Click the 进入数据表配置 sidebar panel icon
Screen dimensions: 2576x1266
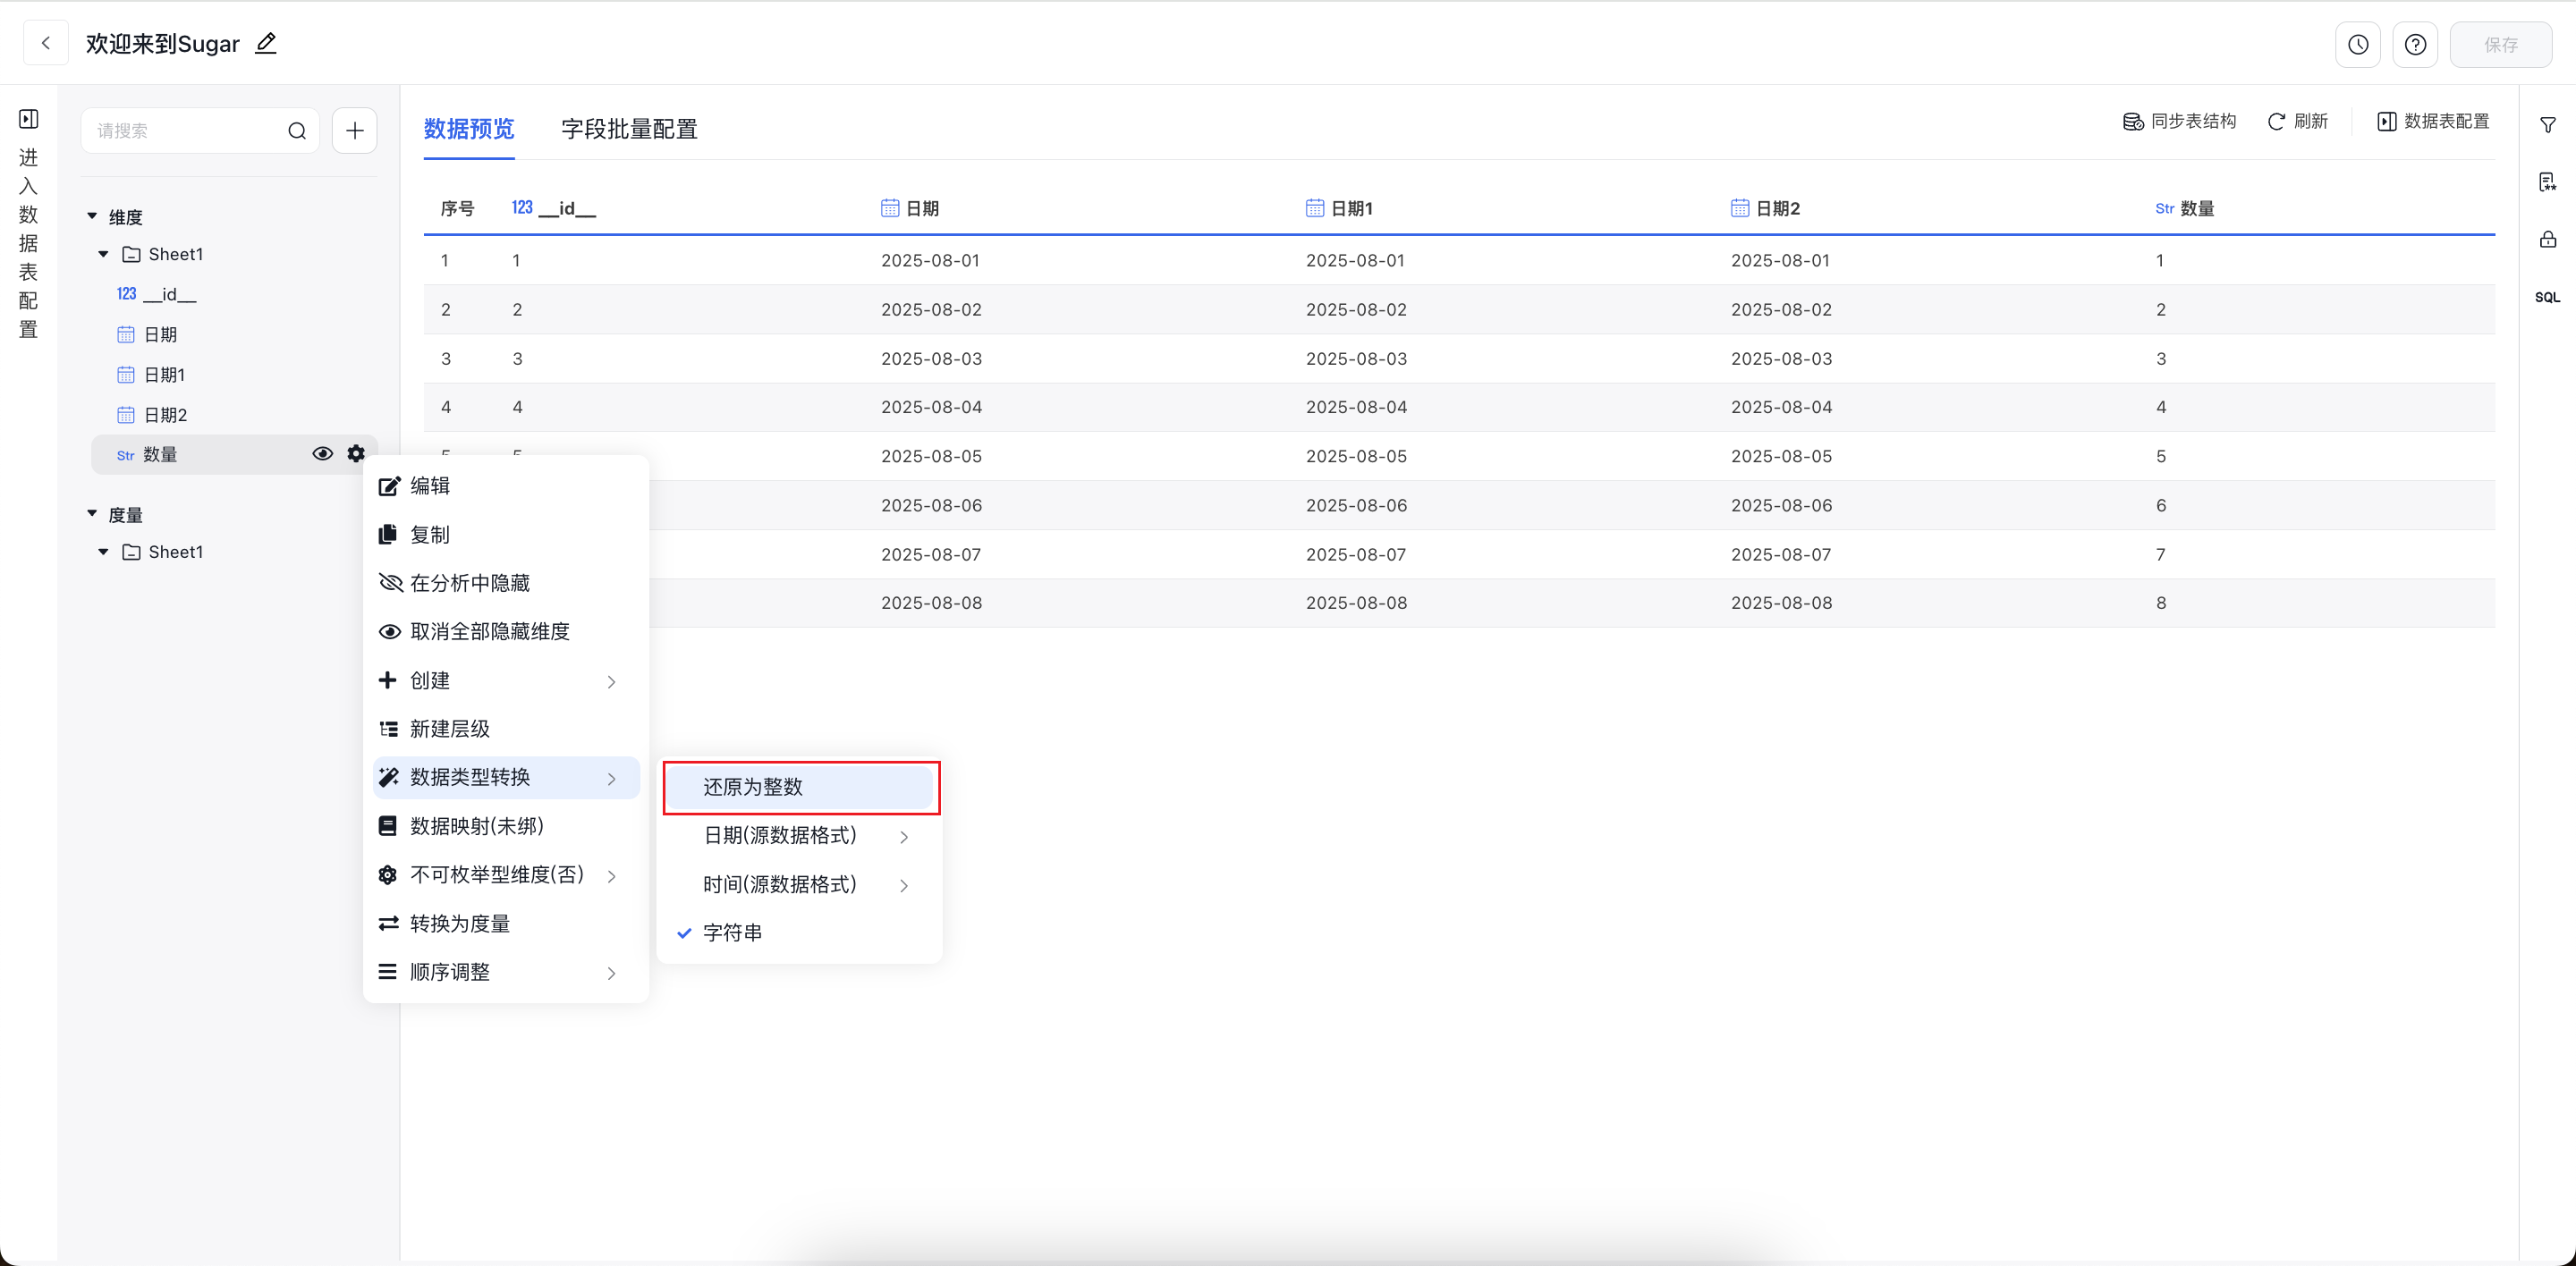29,119
